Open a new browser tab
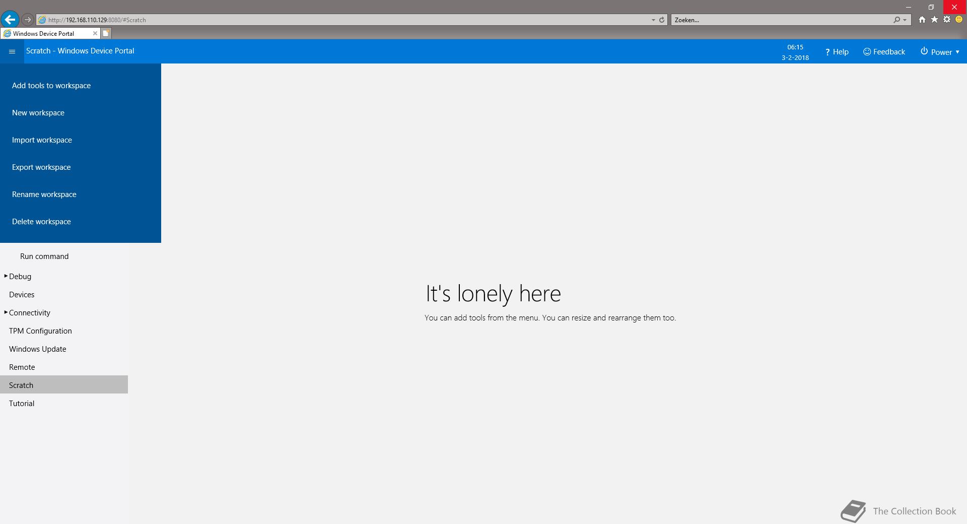 pyautogui.click(x=106, y=33)
